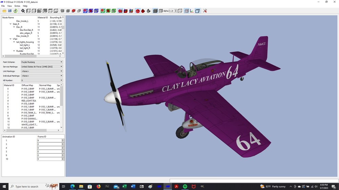
Task: Open the Service Markings dropdown
Action: [x=42, y=67]
